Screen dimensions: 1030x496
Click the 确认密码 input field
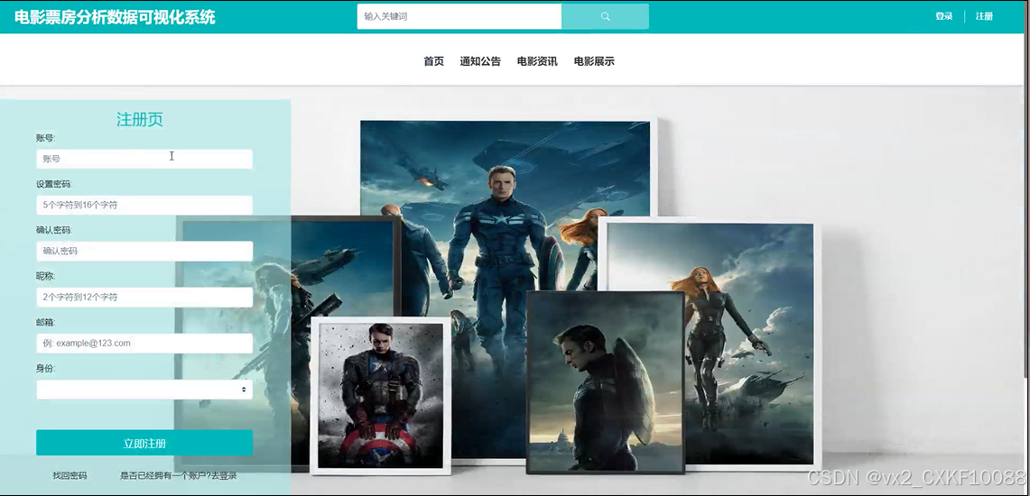[x=144, y=251]
